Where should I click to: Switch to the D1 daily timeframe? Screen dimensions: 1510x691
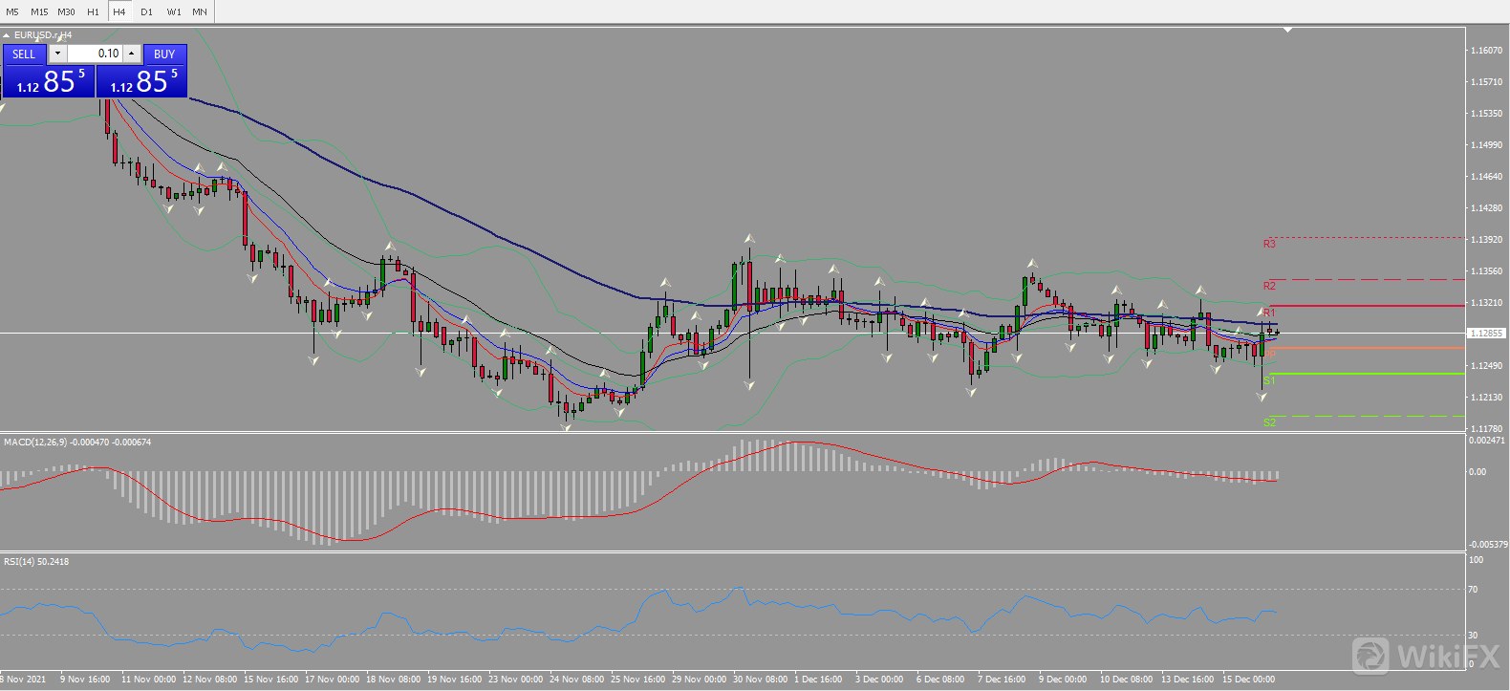coord(146,11)
